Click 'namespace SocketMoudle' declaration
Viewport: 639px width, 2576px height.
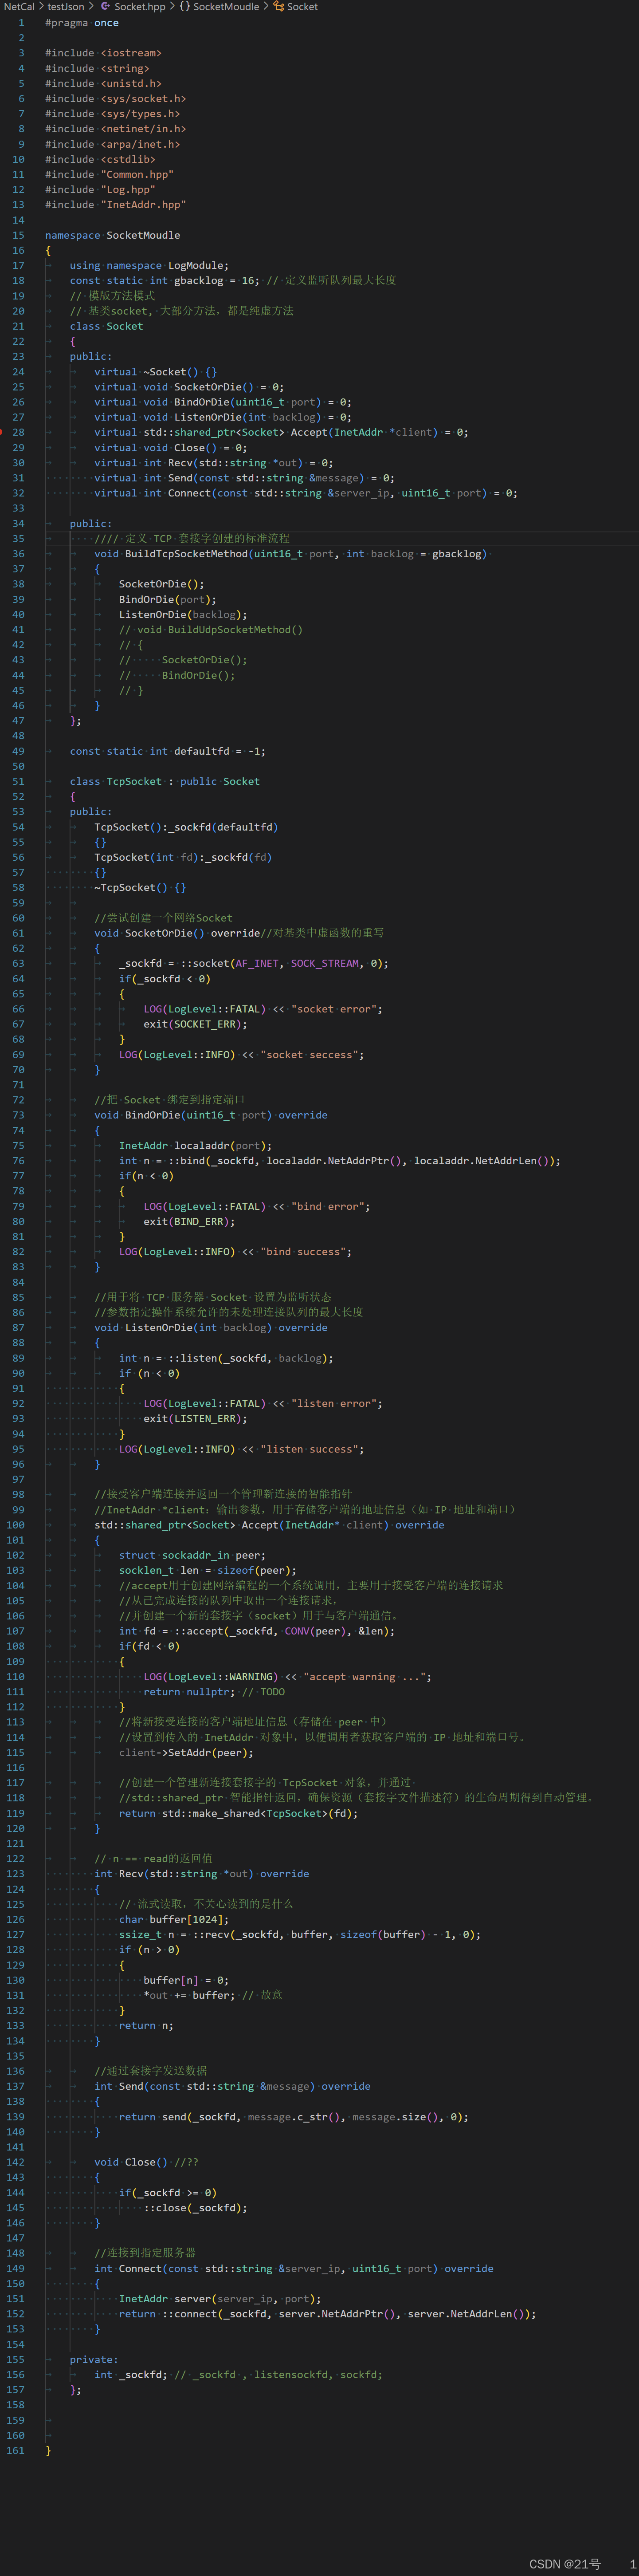pyautogui.click(x=113, y=236)
